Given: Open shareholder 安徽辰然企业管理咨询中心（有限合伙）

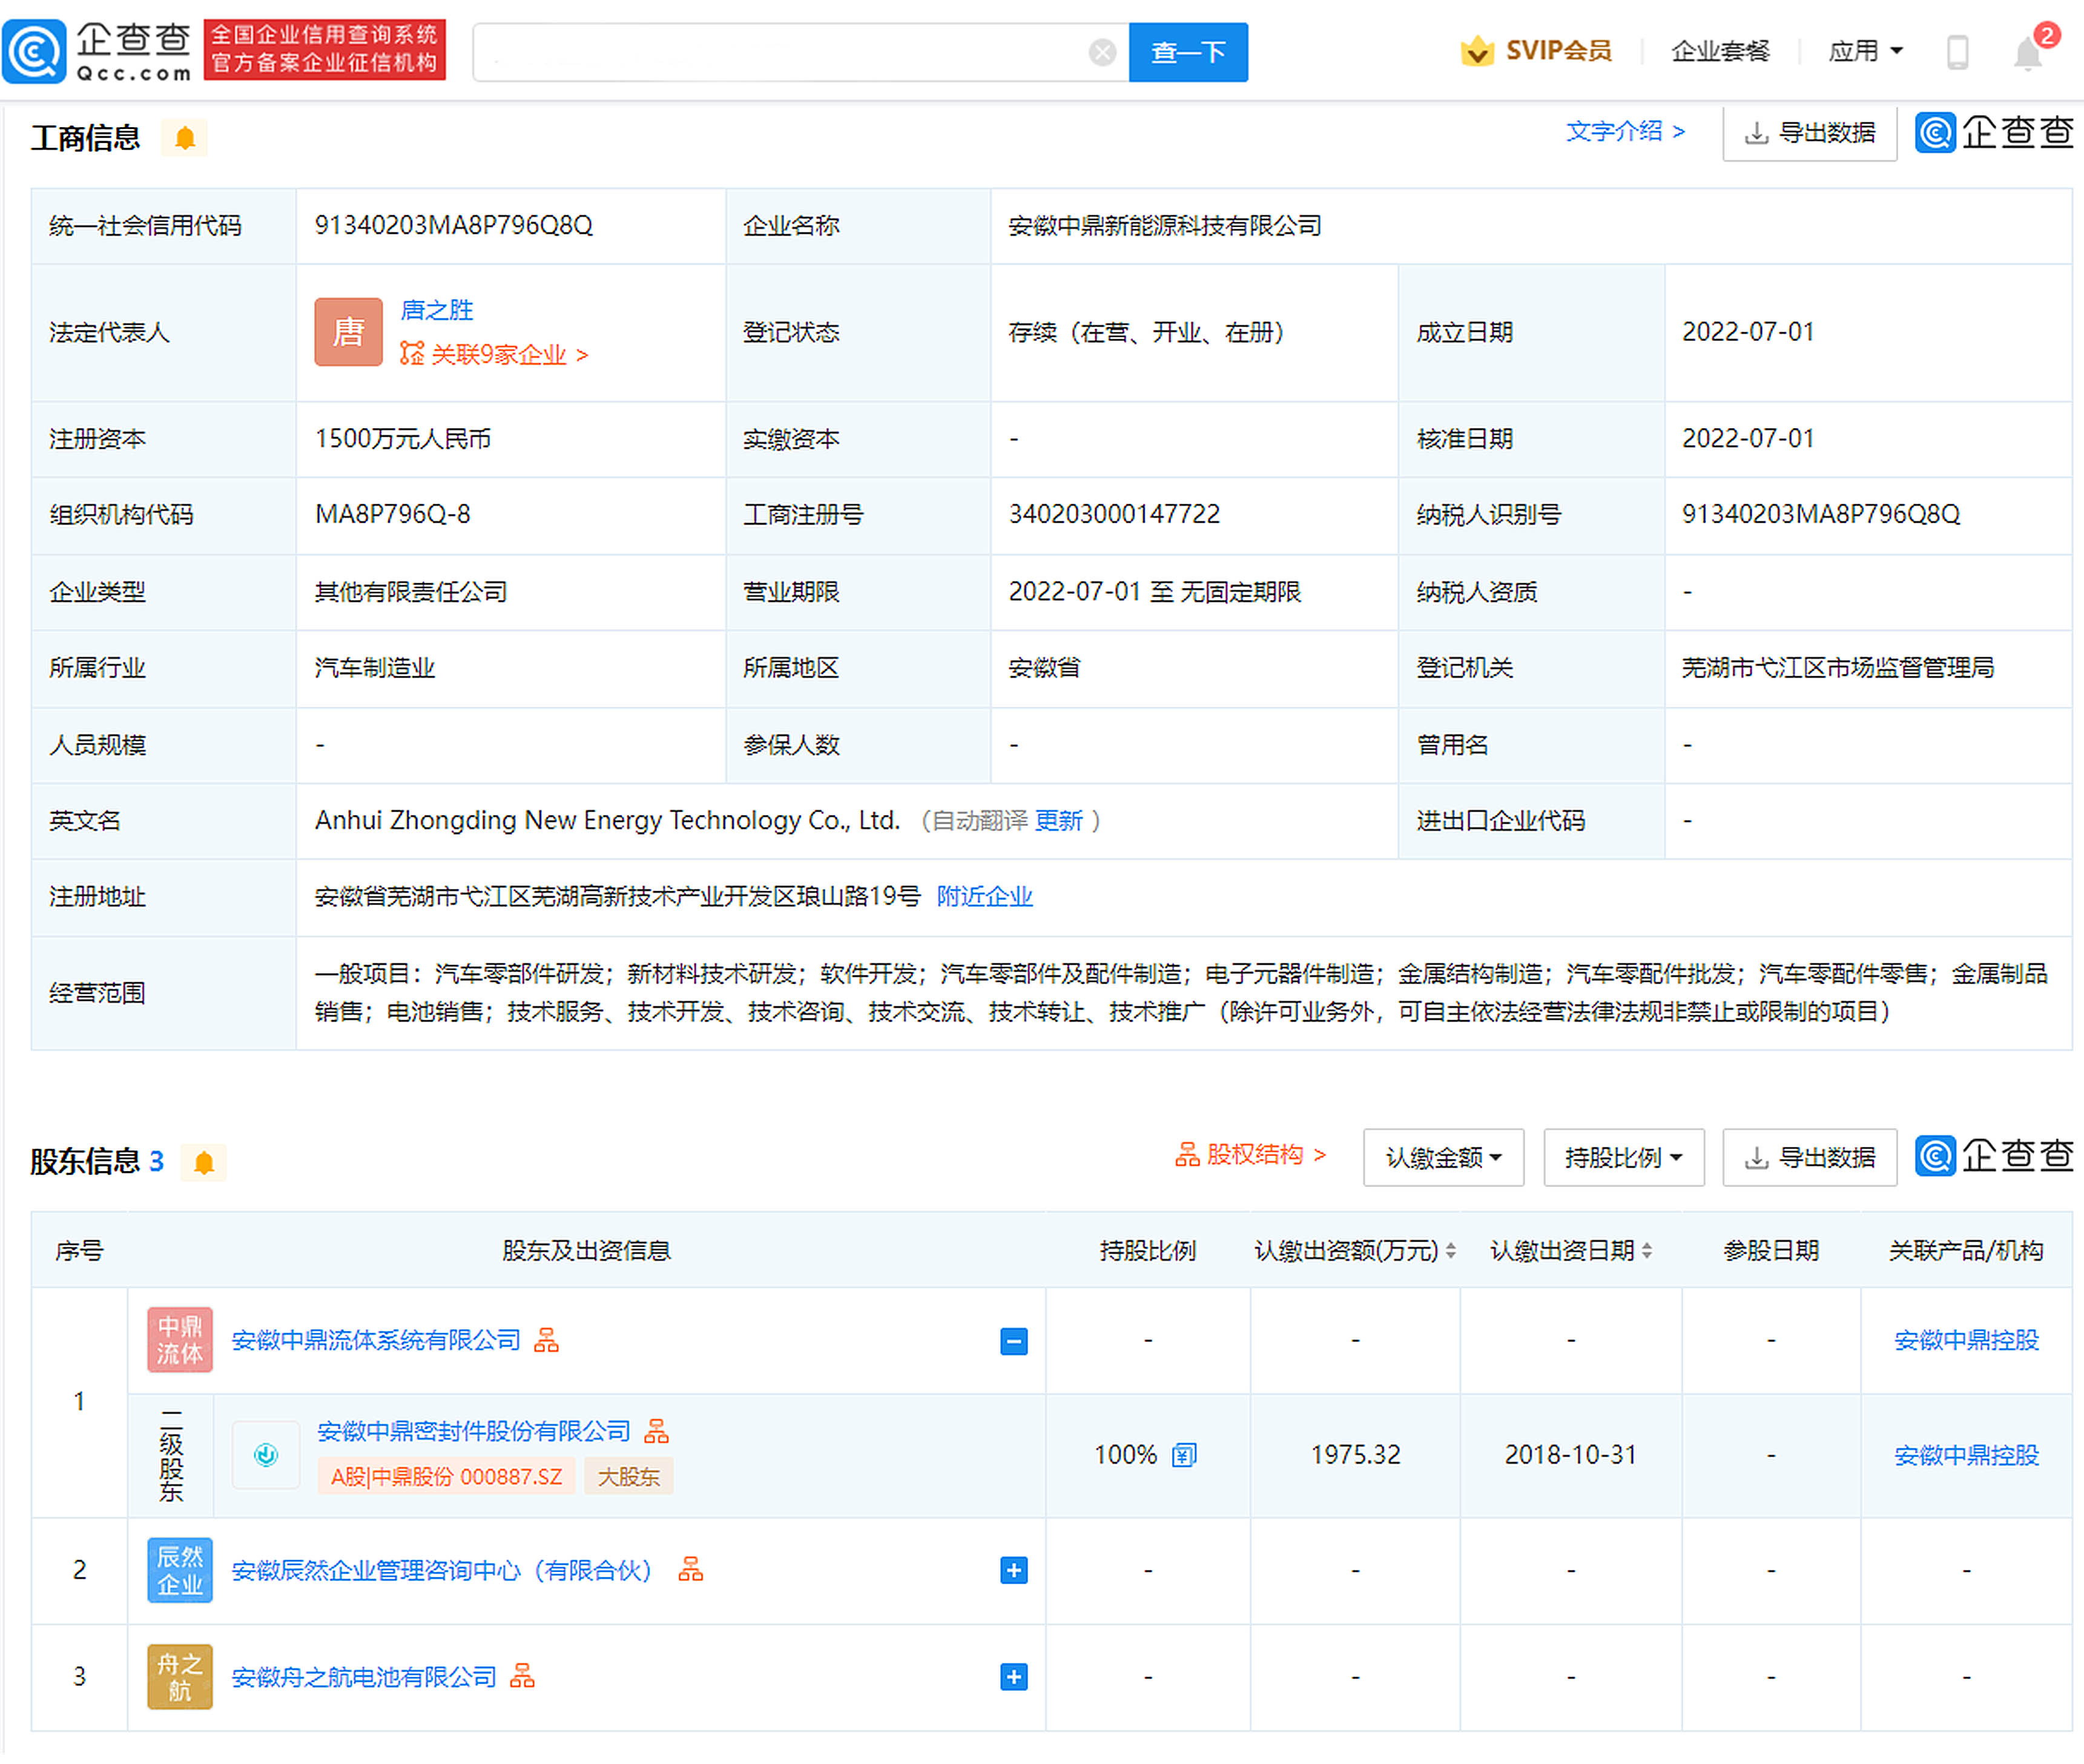Looking at the screenshot, I should (x=442, y=1570).
